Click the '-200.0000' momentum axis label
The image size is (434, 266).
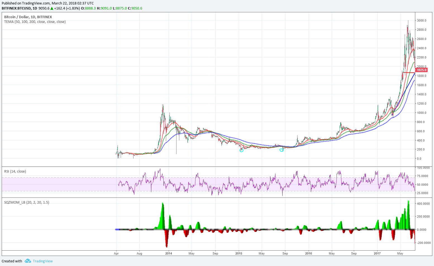pyautogui.click(x=424, y=243)
